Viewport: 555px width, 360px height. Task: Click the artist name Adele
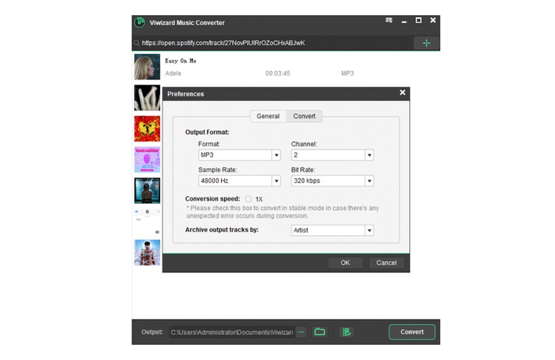pyautogui.click(x=173, y=73)
